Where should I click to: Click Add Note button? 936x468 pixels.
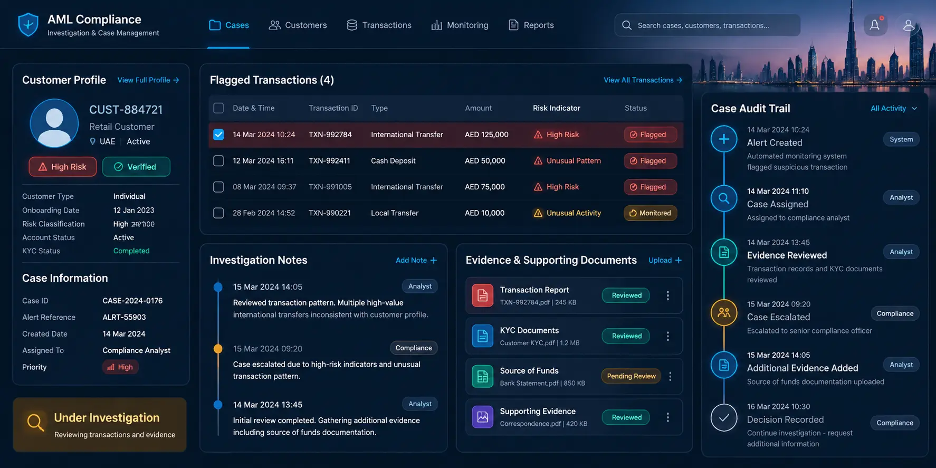pos(416,260)
